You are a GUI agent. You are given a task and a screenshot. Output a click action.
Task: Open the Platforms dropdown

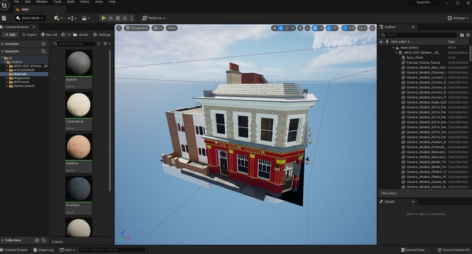[153, 18]
